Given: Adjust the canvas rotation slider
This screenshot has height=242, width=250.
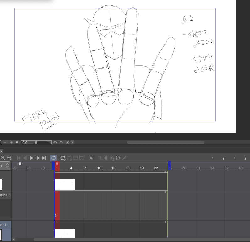Looking at the screenshot, I should coord(44,142).
